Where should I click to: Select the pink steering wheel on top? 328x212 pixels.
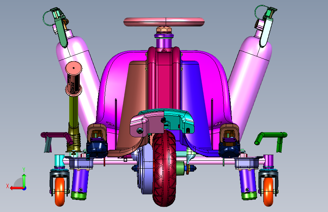pos(164,22)
